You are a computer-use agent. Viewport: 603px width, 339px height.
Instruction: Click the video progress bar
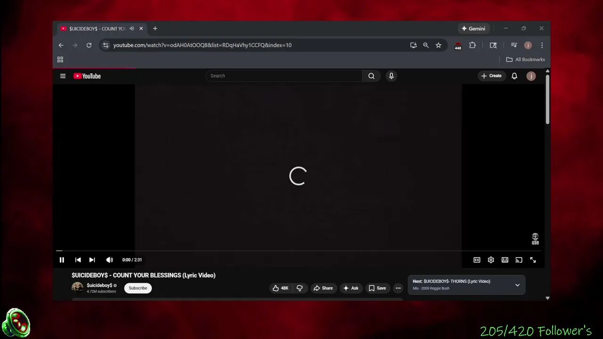(299, 251)
